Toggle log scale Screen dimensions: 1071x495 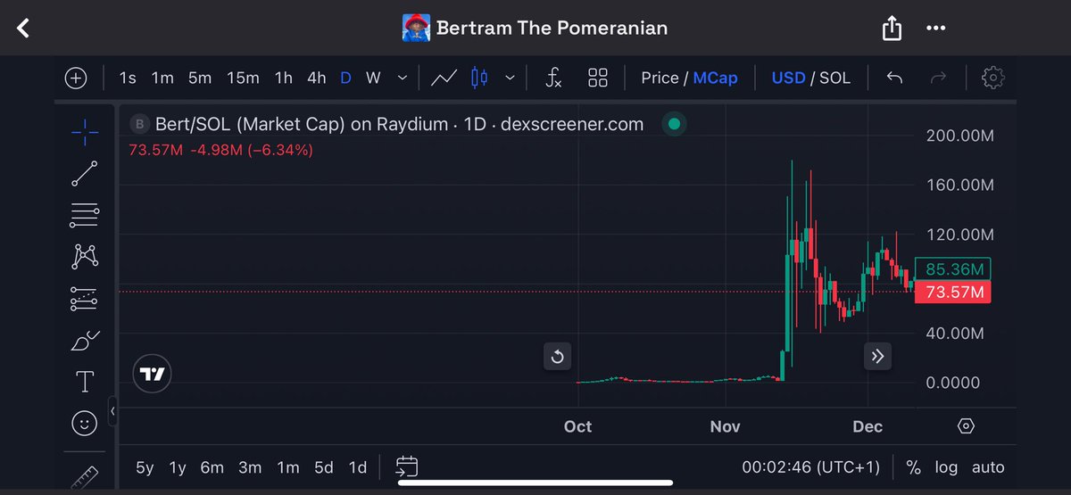coord(946,467)
